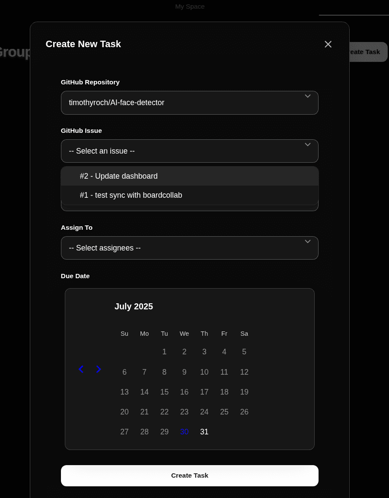Click the 'July 2025' calendar header
Image resolution: width=389 pixels, height=498 pixels.
tap(134, 306)
